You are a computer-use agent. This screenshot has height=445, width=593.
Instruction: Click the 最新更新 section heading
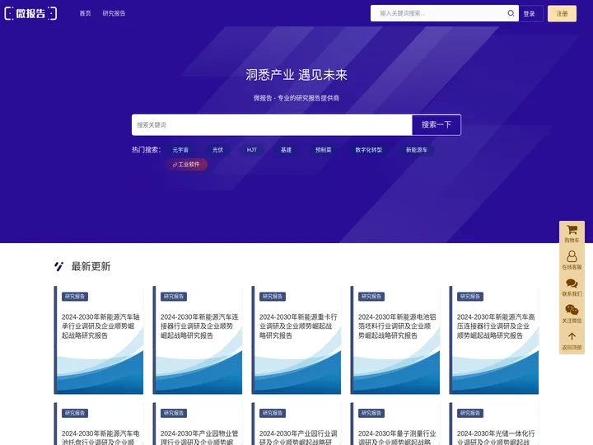[x=91, y=266]
